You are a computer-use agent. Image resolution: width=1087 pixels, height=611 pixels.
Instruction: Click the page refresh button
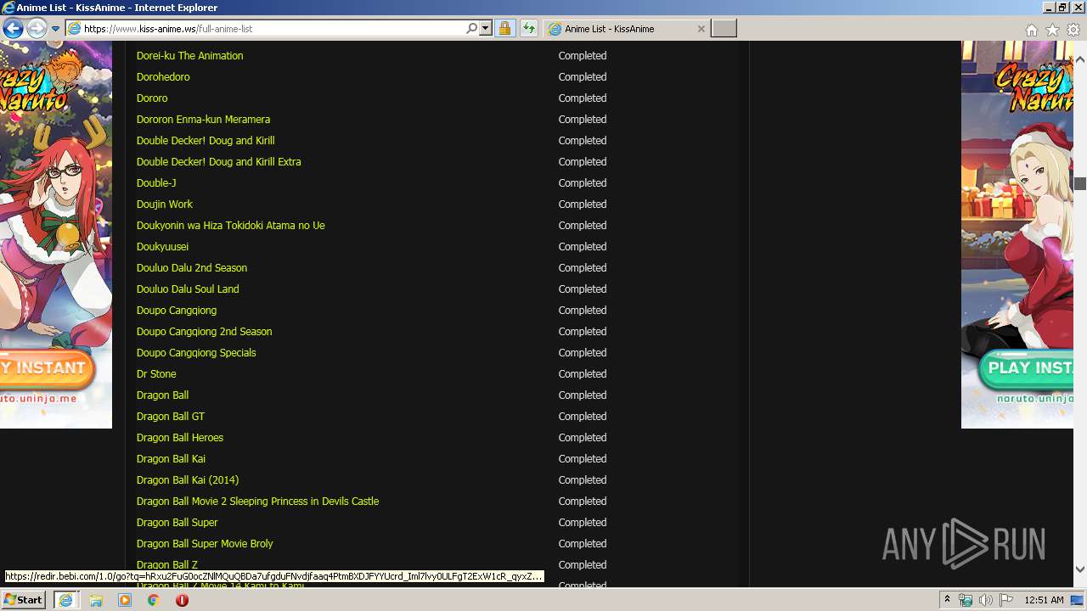(x=529, y=28)
